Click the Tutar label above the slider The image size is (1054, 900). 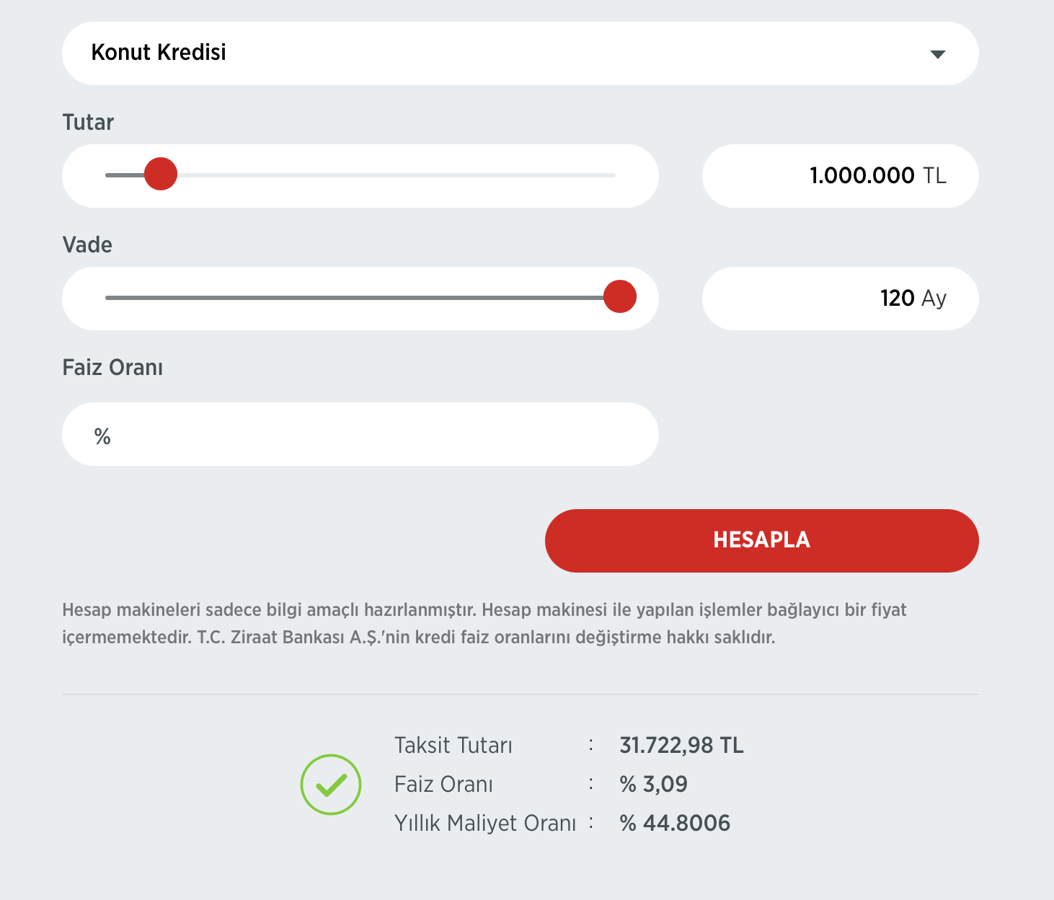coord(88,123)
